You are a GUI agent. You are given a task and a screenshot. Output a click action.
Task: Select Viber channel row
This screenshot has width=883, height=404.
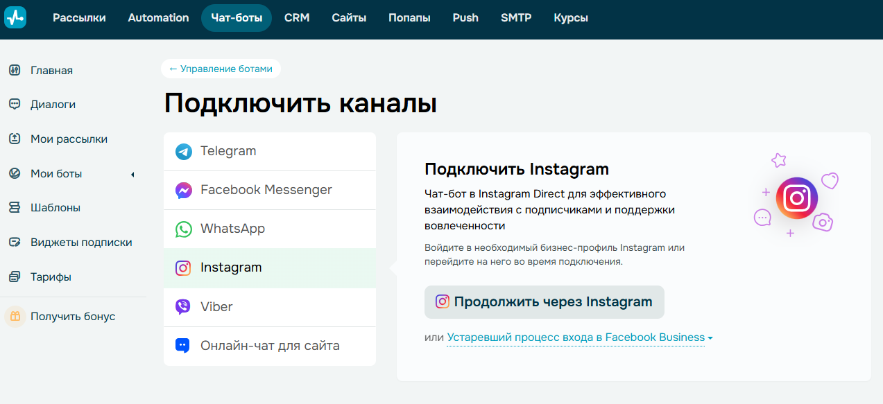(x=270, y=307)
